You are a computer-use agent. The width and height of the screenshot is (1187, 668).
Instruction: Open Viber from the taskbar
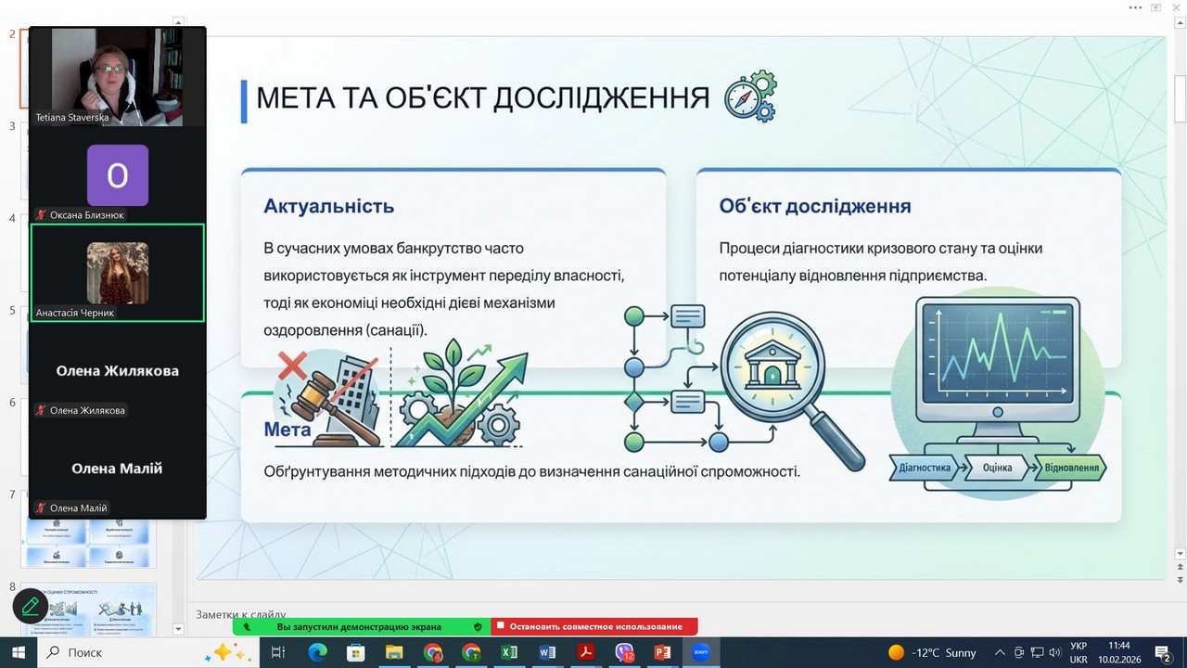tap(624, 652)
